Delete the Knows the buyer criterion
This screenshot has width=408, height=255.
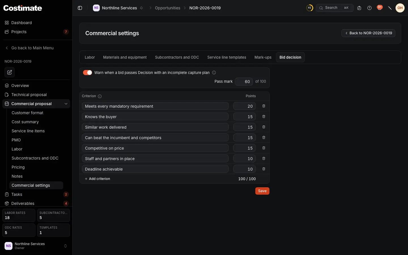click(x=264, y=116)
